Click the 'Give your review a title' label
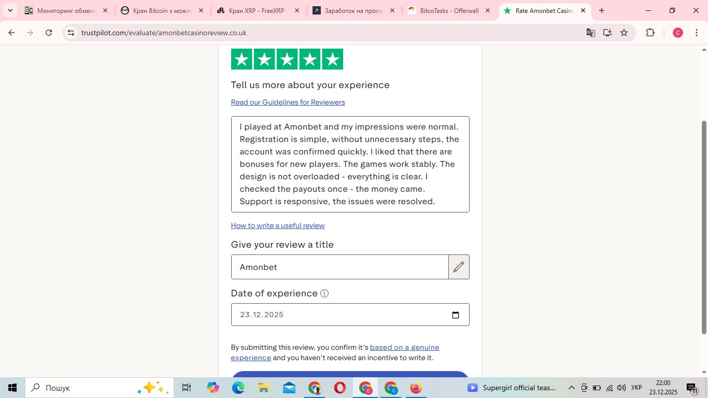This screenshot has width=708, height=398. [x=282, y=245]
